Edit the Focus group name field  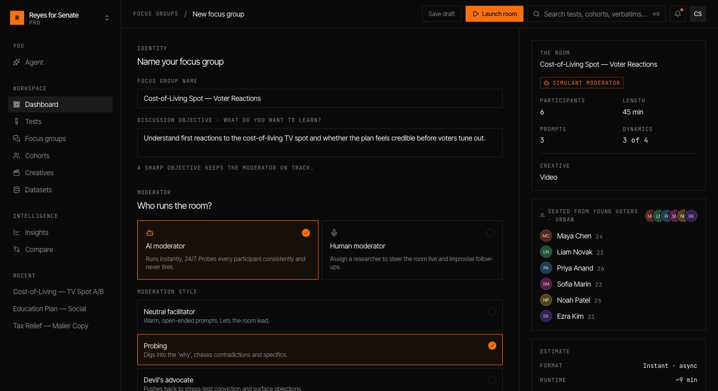pyautogui.click(x=320, y=98)
